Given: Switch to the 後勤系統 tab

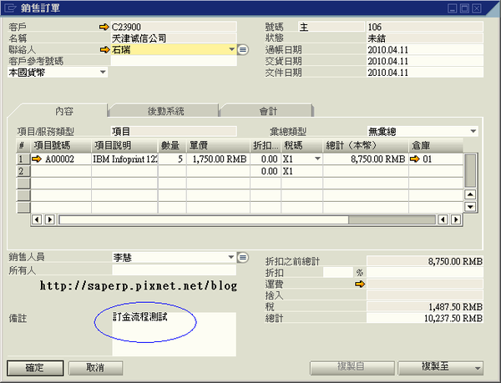Looking at the screenshot, I should click(x=165, y=111).
